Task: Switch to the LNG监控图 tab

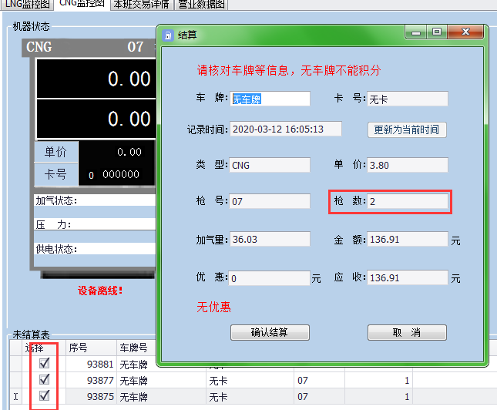Action: (x=26, y=5)
